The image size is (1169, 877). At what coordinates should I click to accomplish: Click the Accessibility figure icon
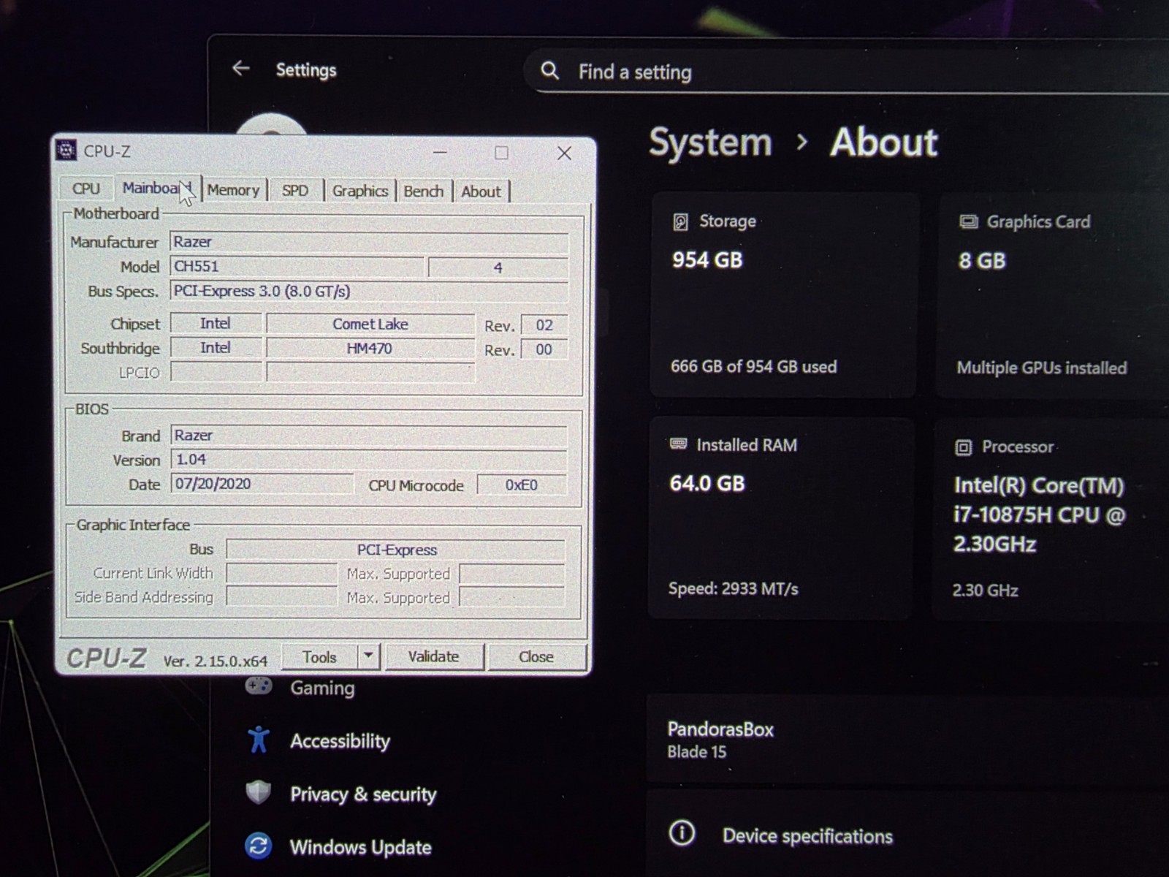tap(259, 740)
